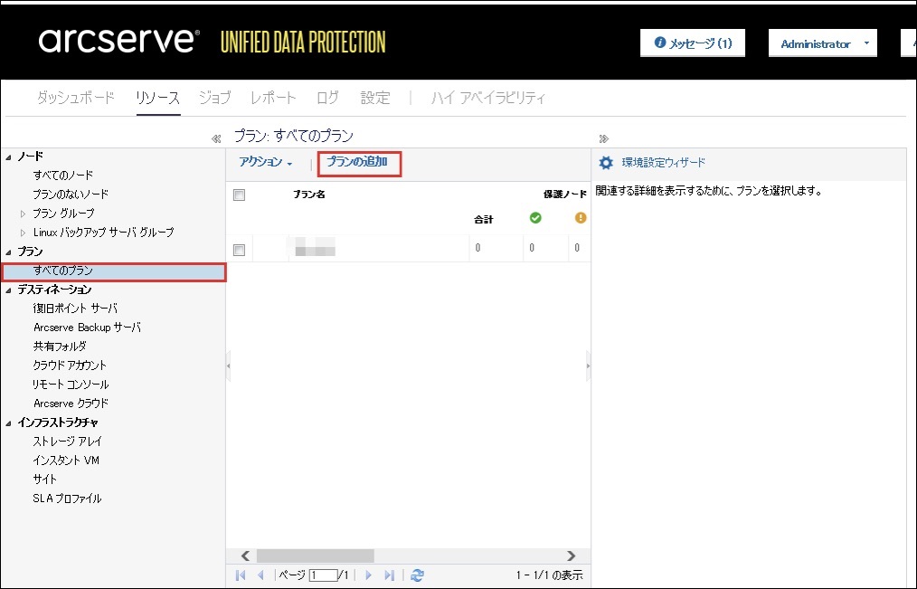Viewport: 917px width, 589px height.
Task: Expand Linux バックアップ サーバ グループ node
Action: pyautogui.click(x=23, y=233)
